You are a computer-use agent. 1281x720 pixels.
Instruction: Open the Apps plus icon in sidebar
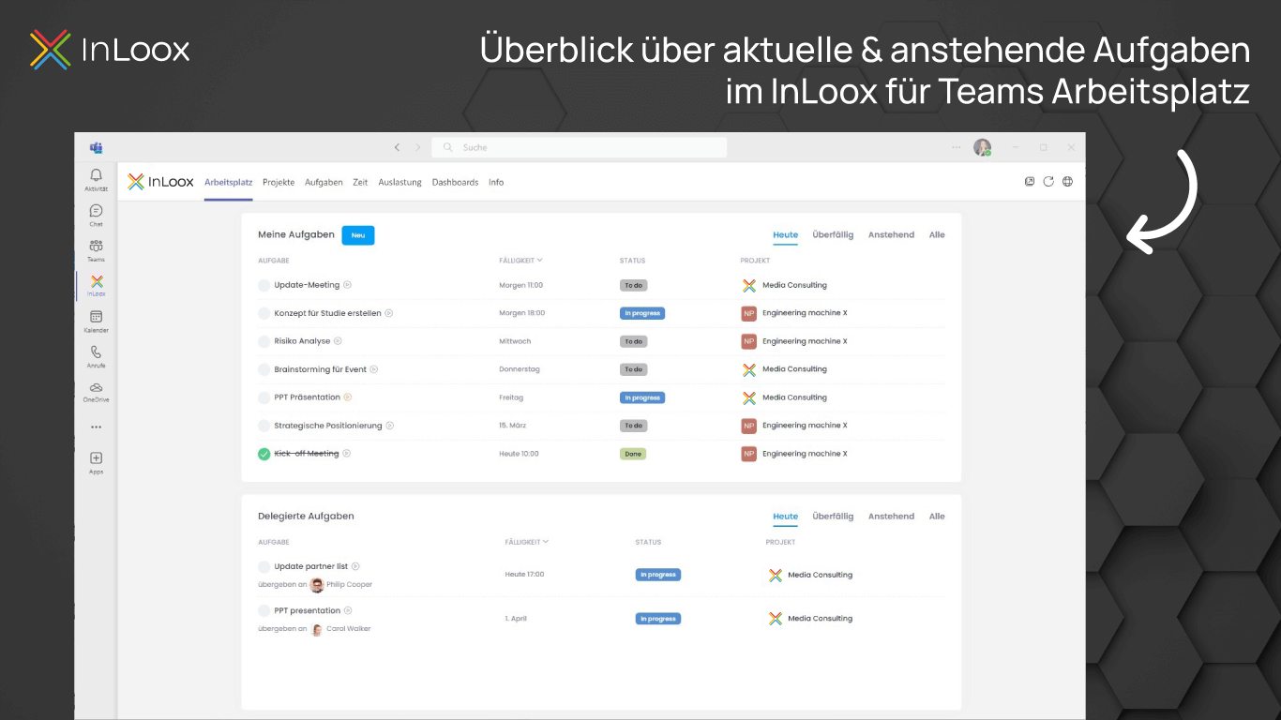tap(96, 458)
